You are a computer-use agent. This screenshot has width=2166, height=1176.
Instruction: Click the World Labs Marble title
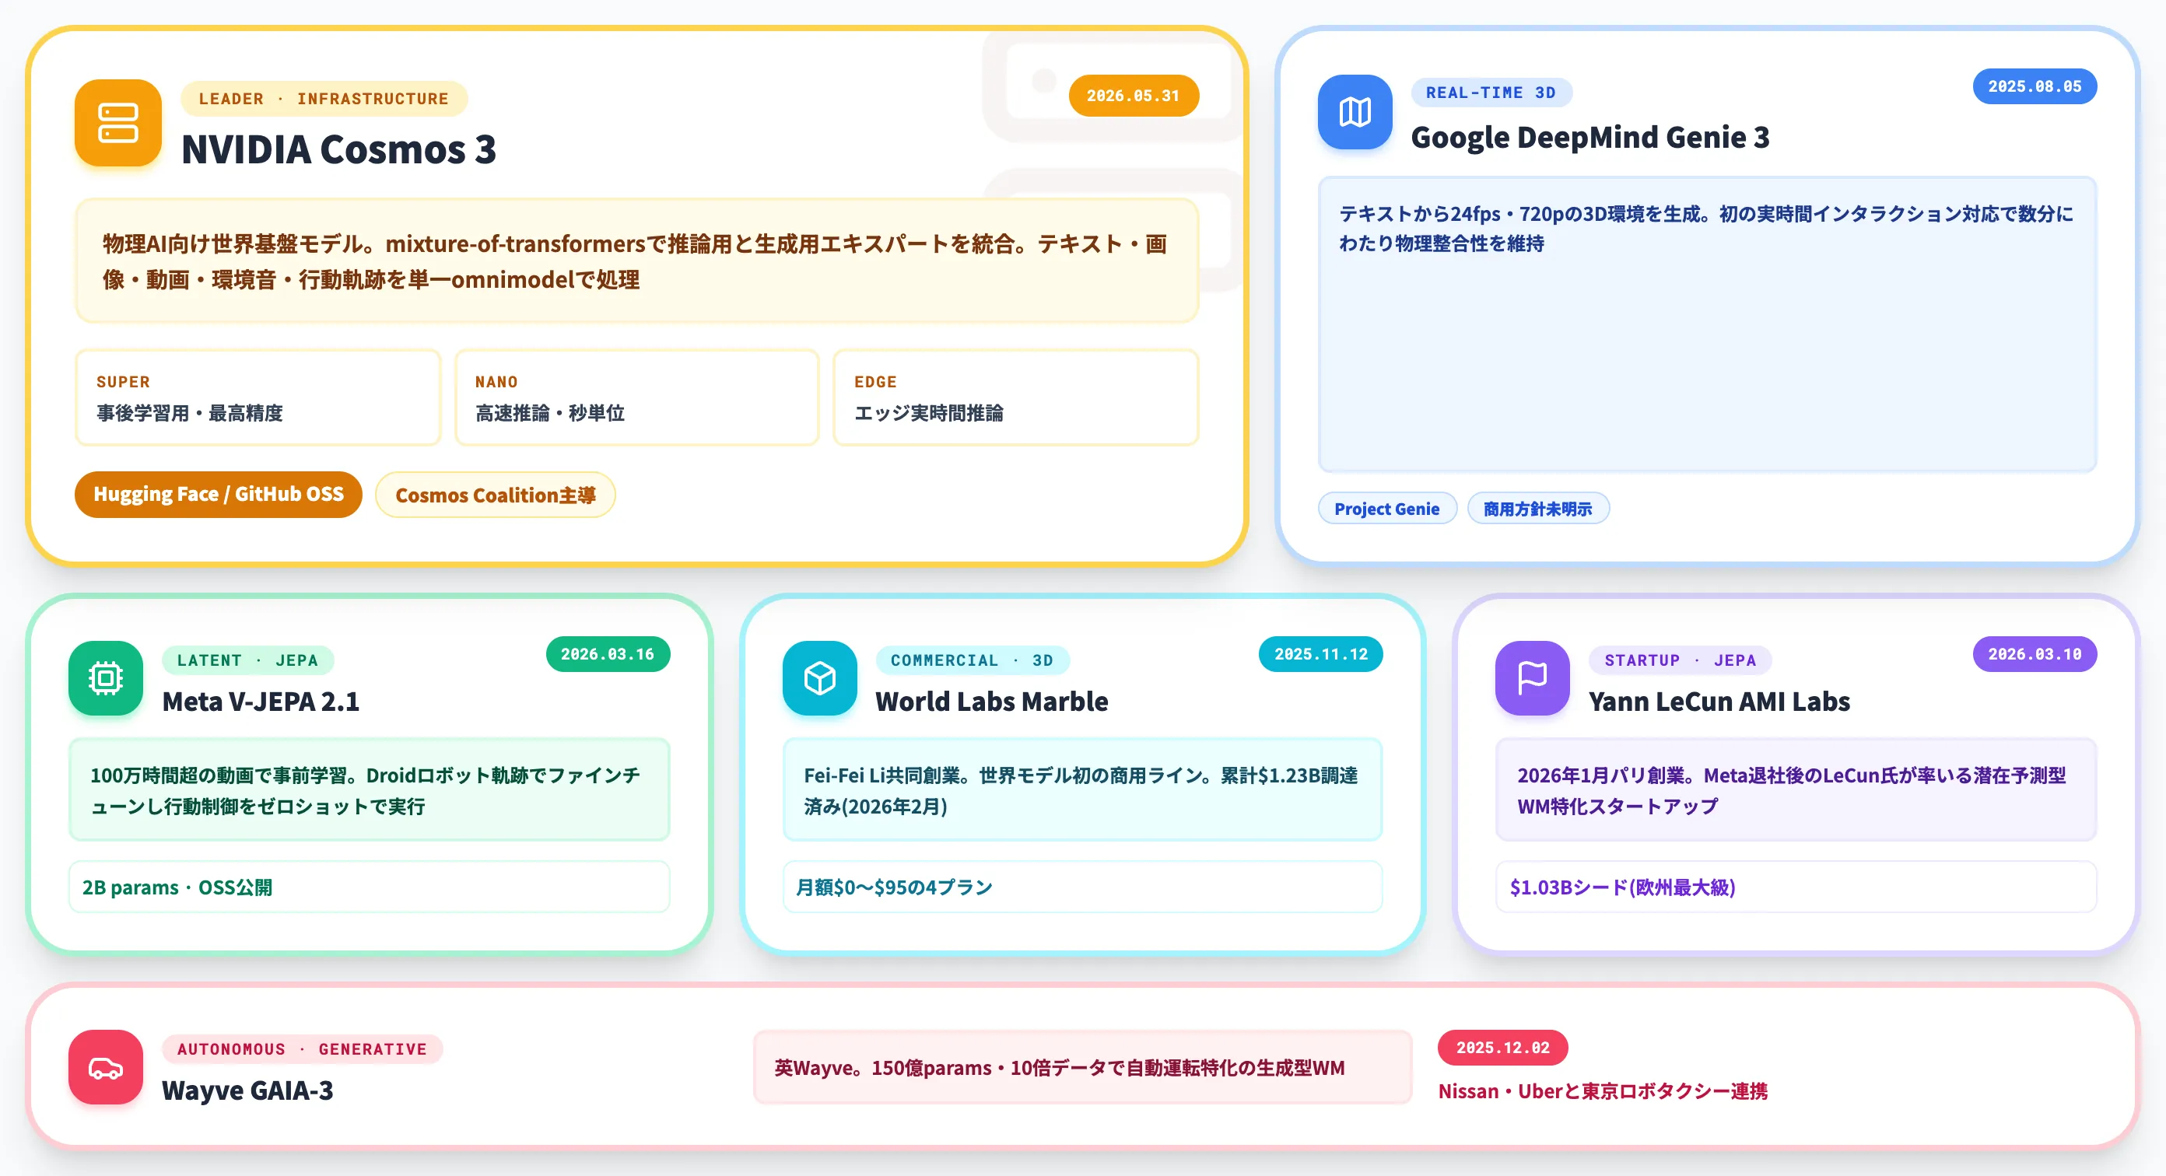click(991, 701)
